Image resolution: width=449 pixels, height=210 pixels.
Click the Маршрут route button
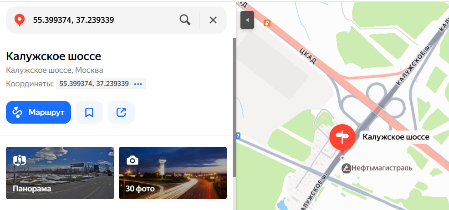pos(38,112)
